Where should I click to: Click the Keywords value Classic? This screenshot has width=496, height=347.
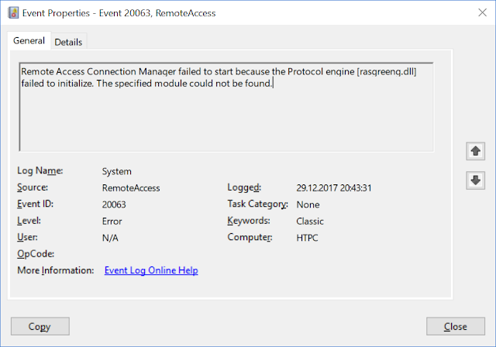310,222
